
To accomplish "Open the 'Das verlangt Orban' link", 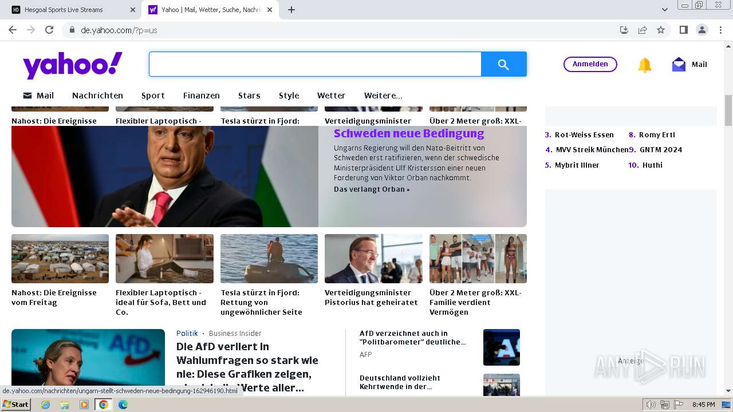I will pos(372,189).
